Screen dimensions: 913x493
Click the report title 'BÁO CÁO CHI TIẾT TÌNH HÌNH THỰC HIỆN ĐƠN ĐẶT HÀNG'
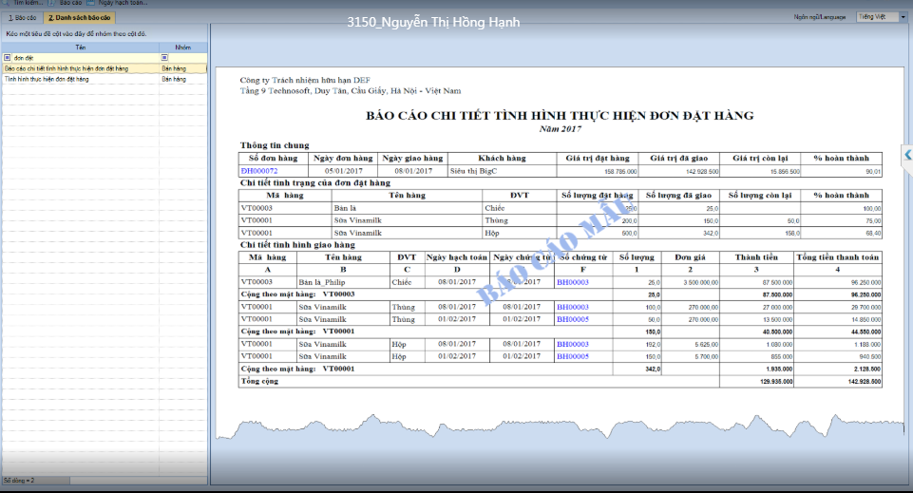click(x=560, y=116)
